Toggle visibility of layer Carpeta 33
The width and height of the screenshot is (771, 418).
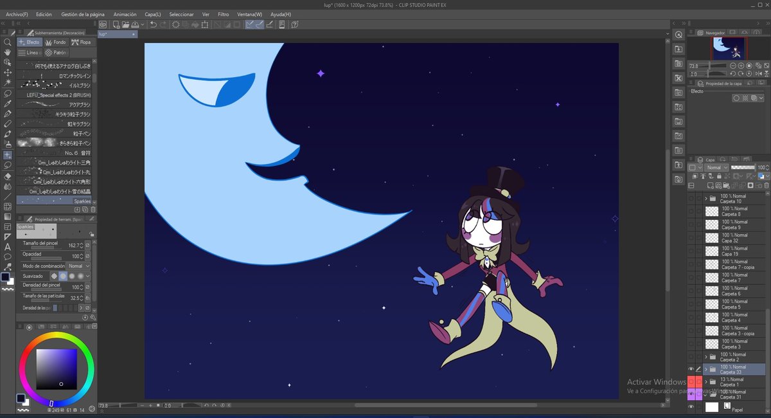[691, 369]
